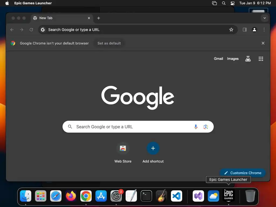Click Epic Games Launcher Dock icon
The height and width of the screenshot is (207, 276).
(229, 196)
